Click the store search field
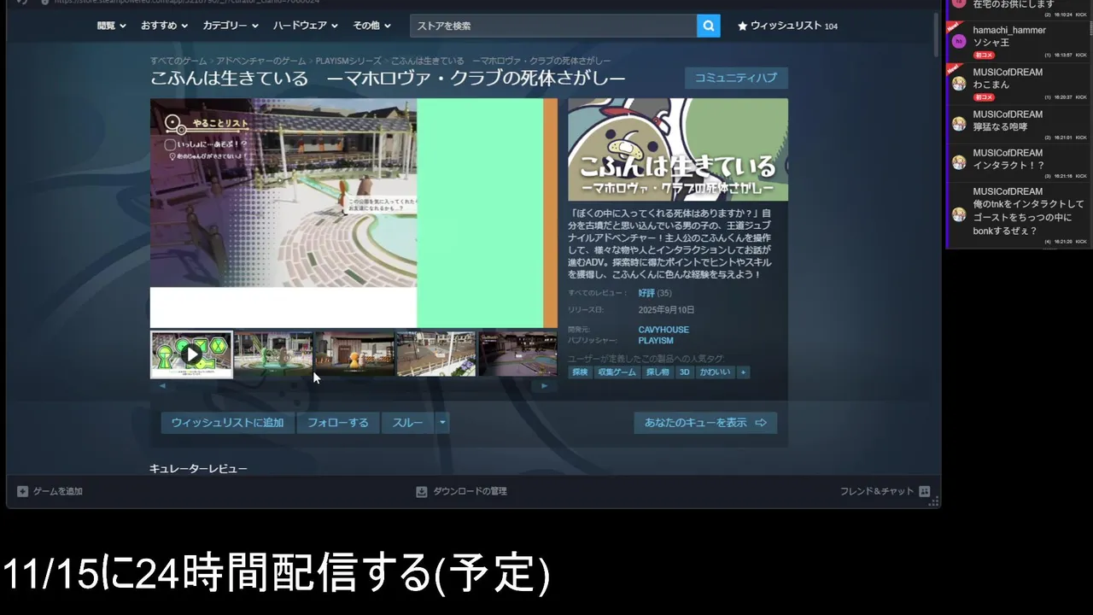 point(553,26)
